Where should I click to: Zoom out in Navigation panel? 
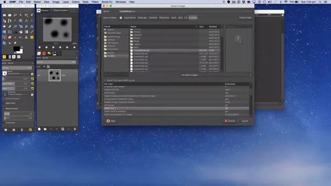[x=39, y=47]
